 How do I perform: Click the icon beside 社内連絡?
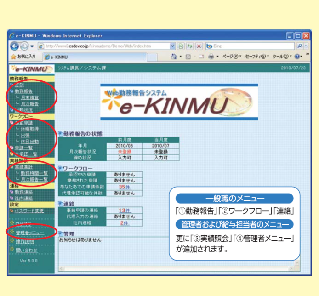point(12,199)
